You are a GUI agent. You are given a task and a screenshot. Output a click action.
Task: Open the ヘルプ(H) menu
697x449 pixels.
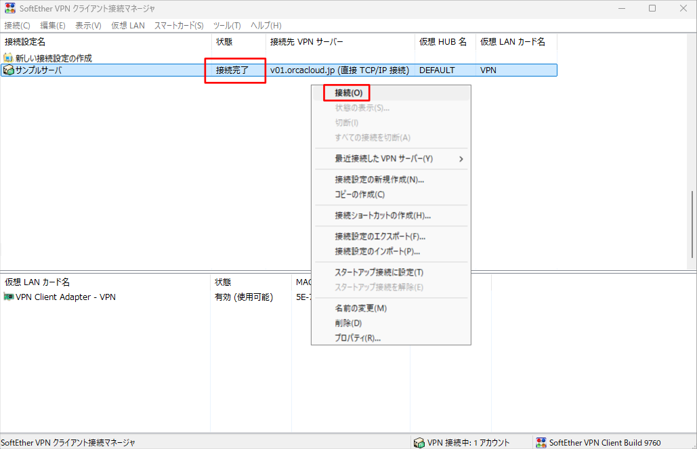266,26
